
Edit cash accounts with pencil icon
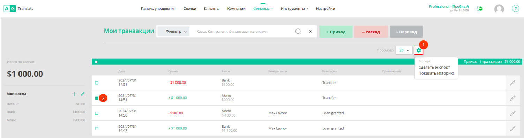[x=83, y=94]
